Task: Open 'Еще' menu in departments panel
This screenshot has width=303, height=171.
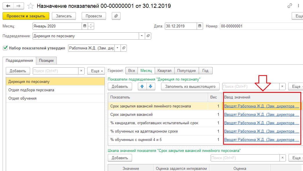Action: click(x=96, y=71)
